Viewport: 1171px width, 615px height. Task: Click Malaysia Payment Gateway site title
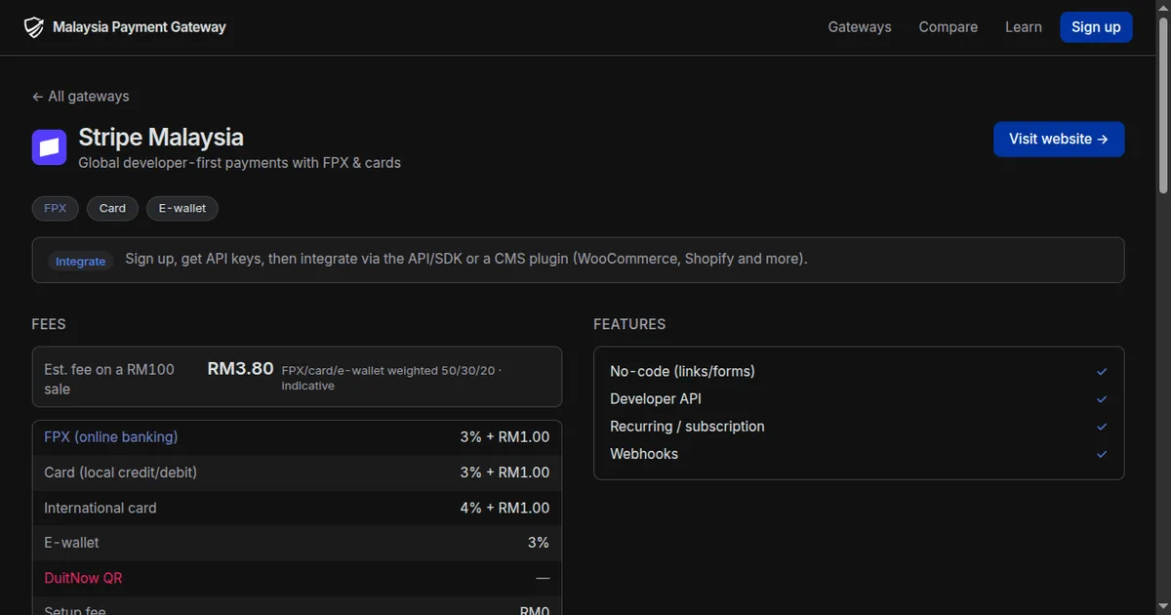pyautogui.click(x=140, y=27)
